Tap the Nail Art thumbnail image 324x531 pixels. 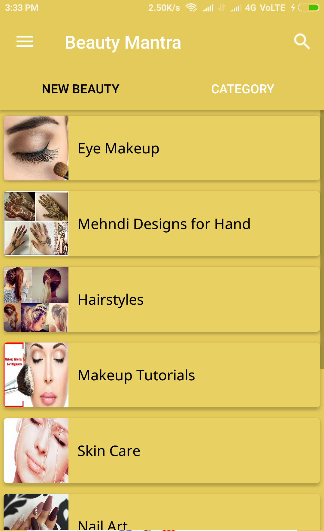36,512
